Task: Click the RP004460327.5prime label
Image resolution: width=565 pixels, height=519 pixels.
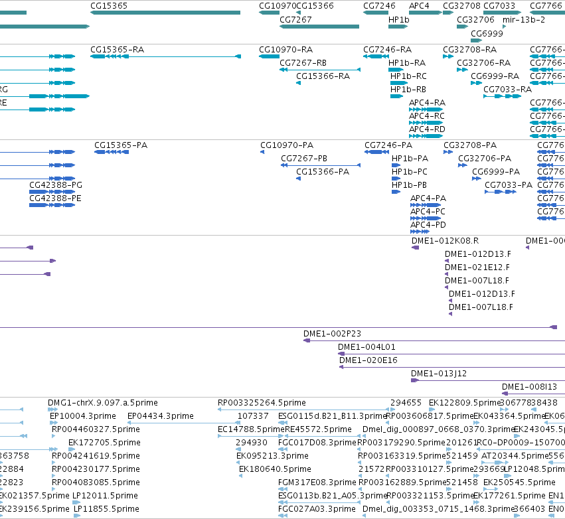Action: click(96, 429)
